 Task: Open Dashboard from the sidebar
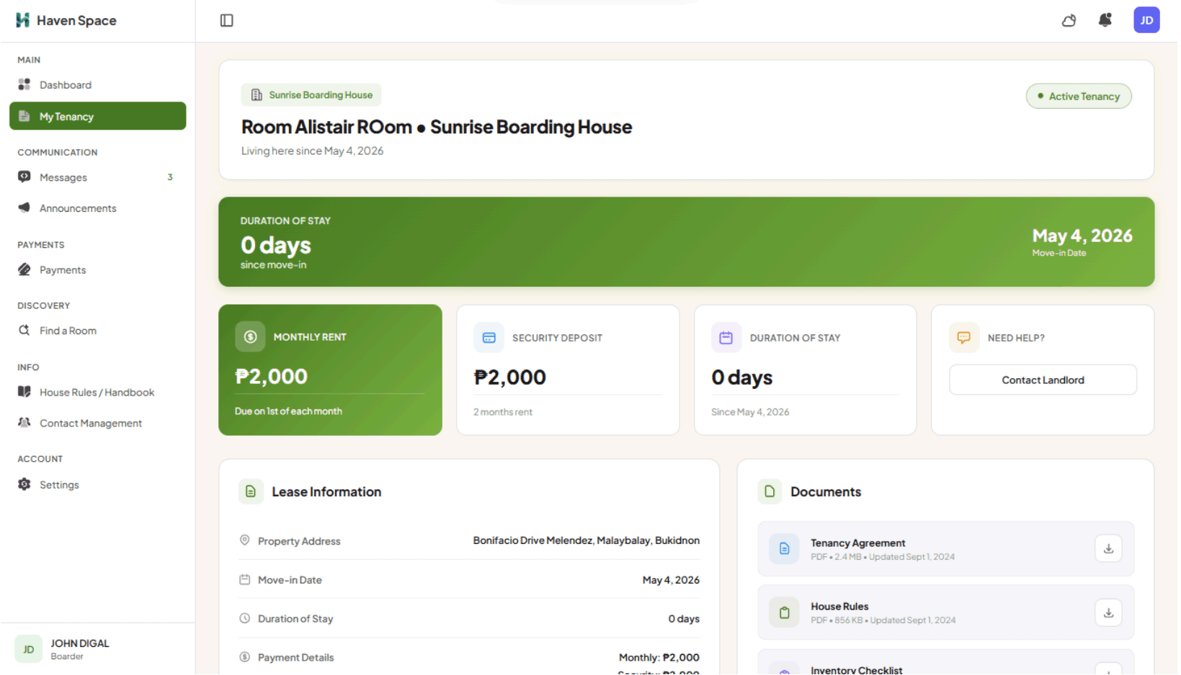[x=98, y=85]
